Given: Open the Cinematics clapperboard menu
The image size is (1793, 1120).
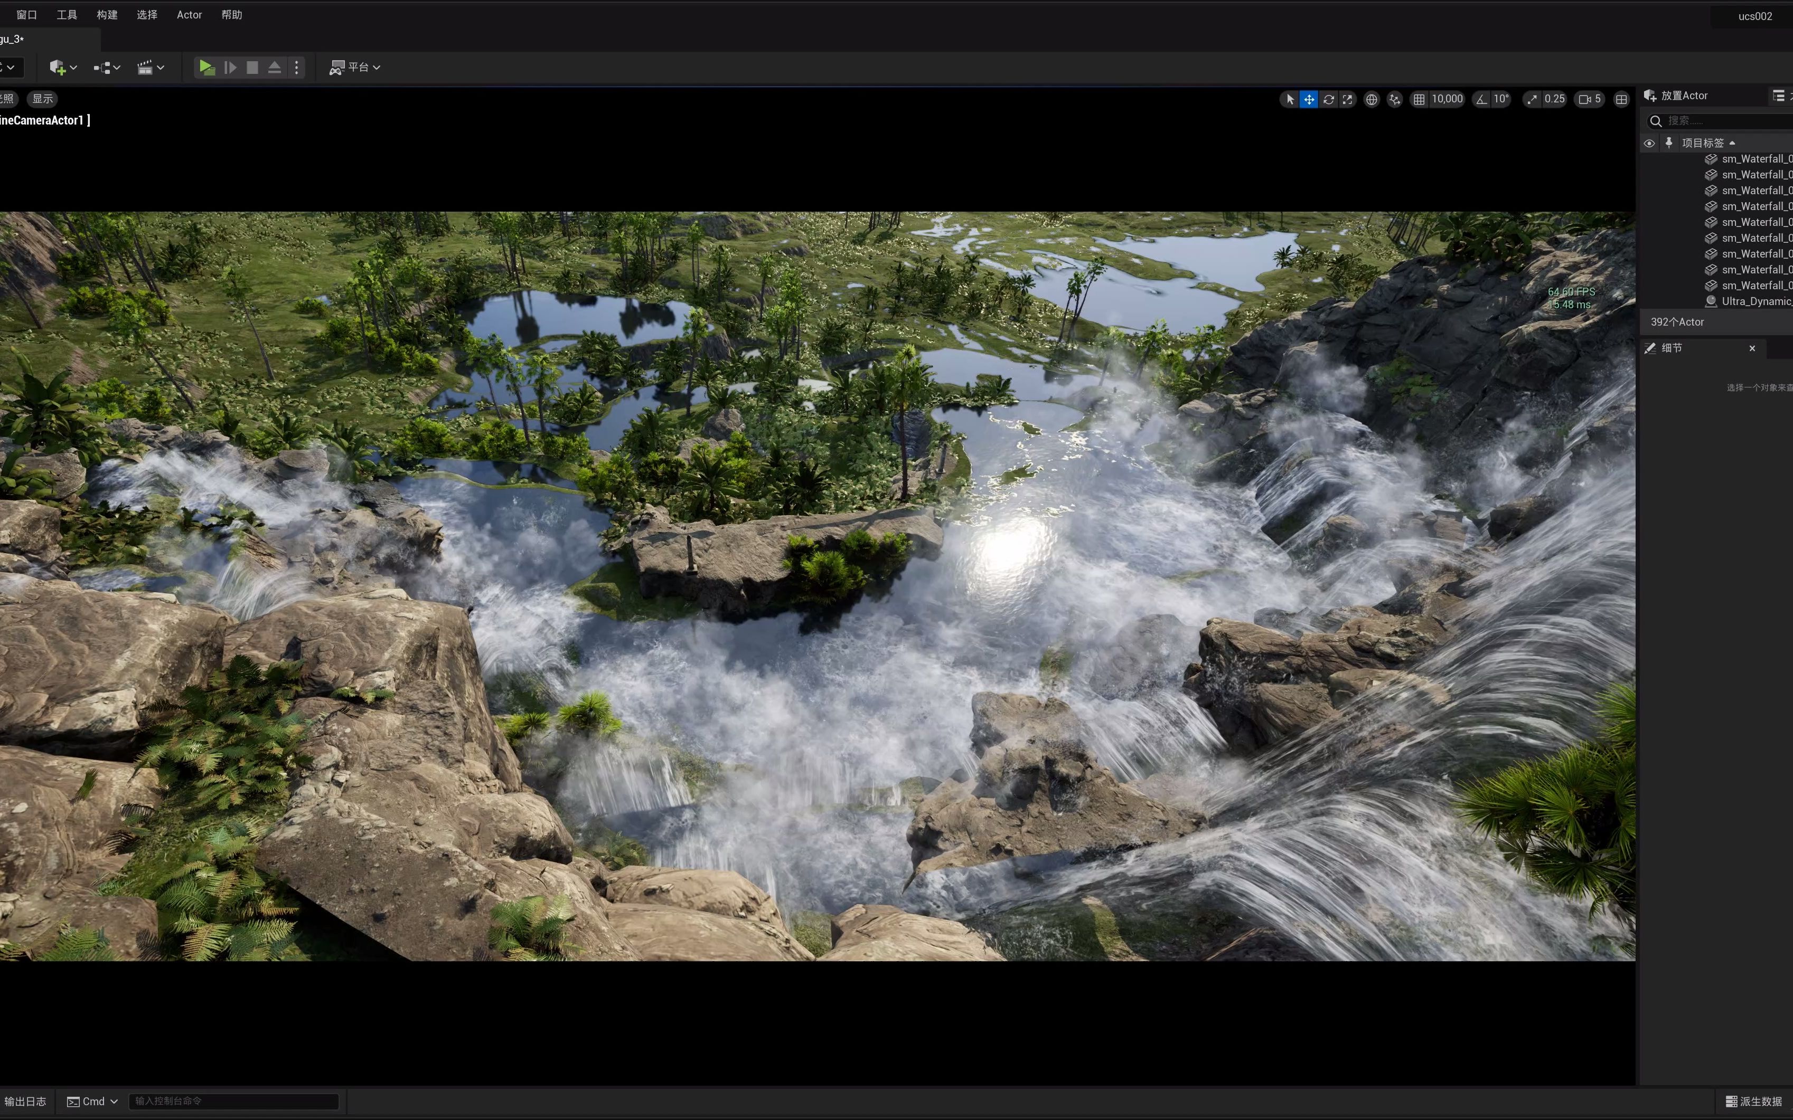Looking at the screenshot, I should click(x=146, y=68).
